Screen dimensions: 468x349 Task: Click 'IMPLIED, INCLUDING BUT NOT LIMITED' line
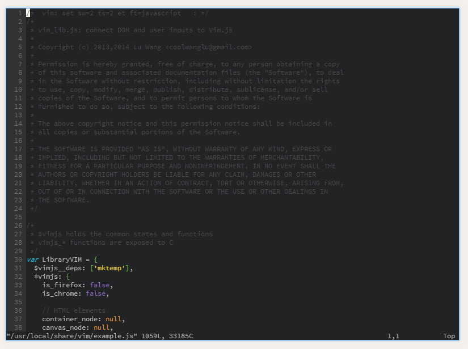point(177,158)
